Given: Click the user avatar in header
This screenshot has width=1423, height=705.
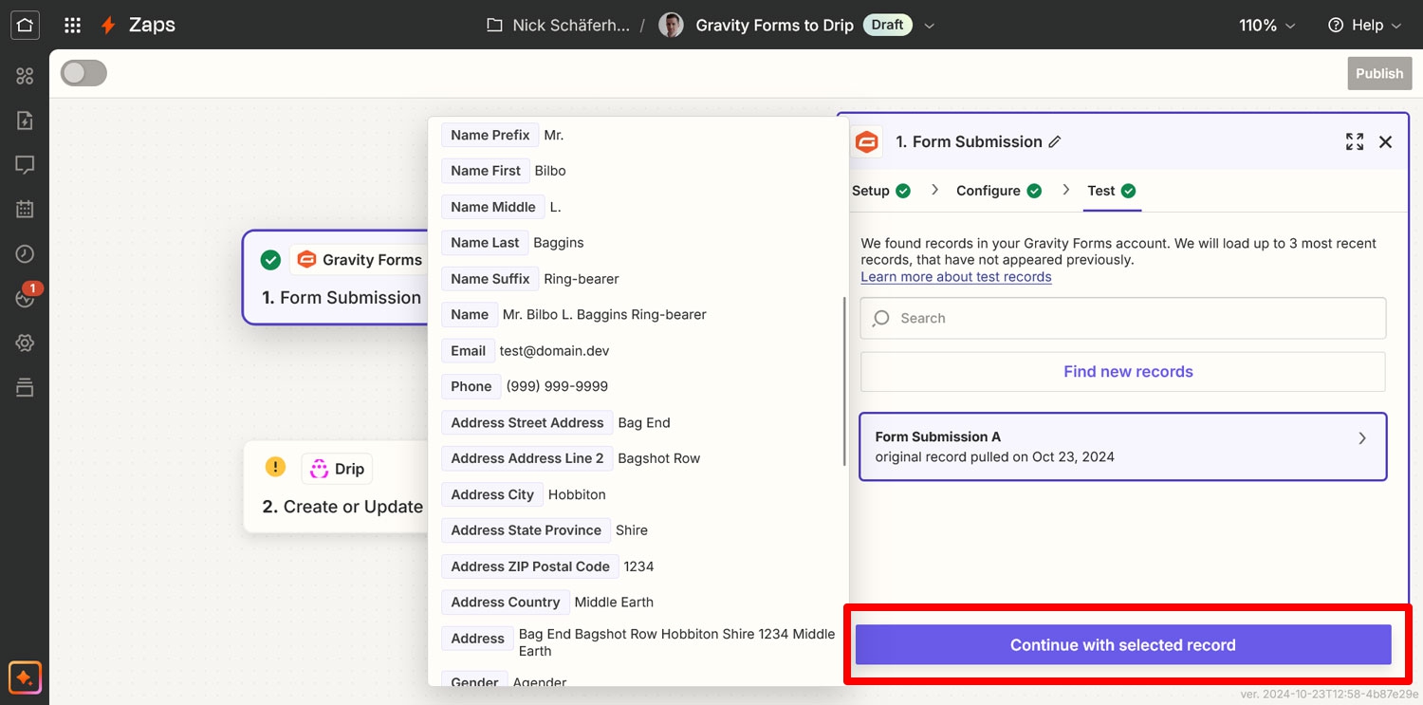Looking at the screenshot, I should (671, 26).
